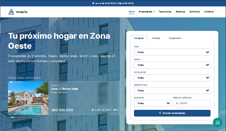Screen dimensions: 226x131
Task: Click the clock icon in the schedule bar
Action: coord(93,3)
